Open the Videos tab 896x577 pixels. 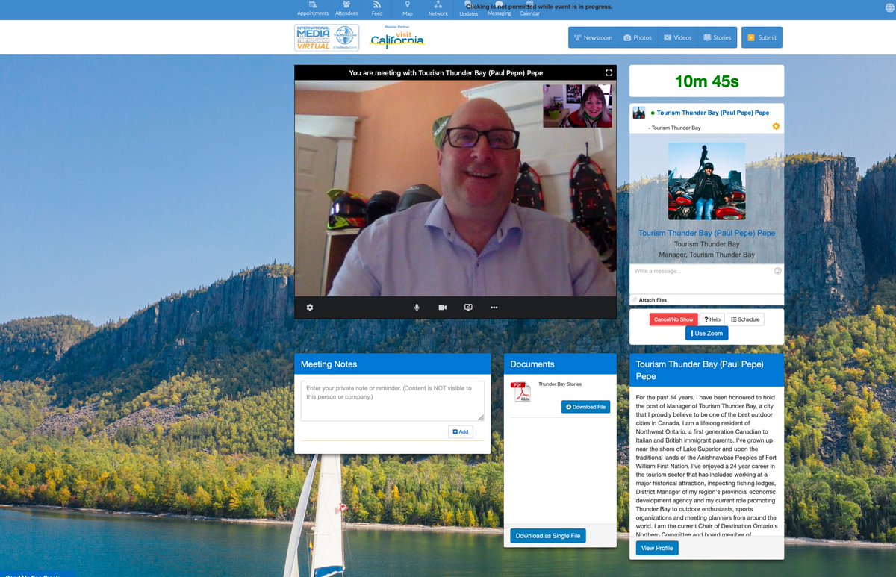[678, 37]
